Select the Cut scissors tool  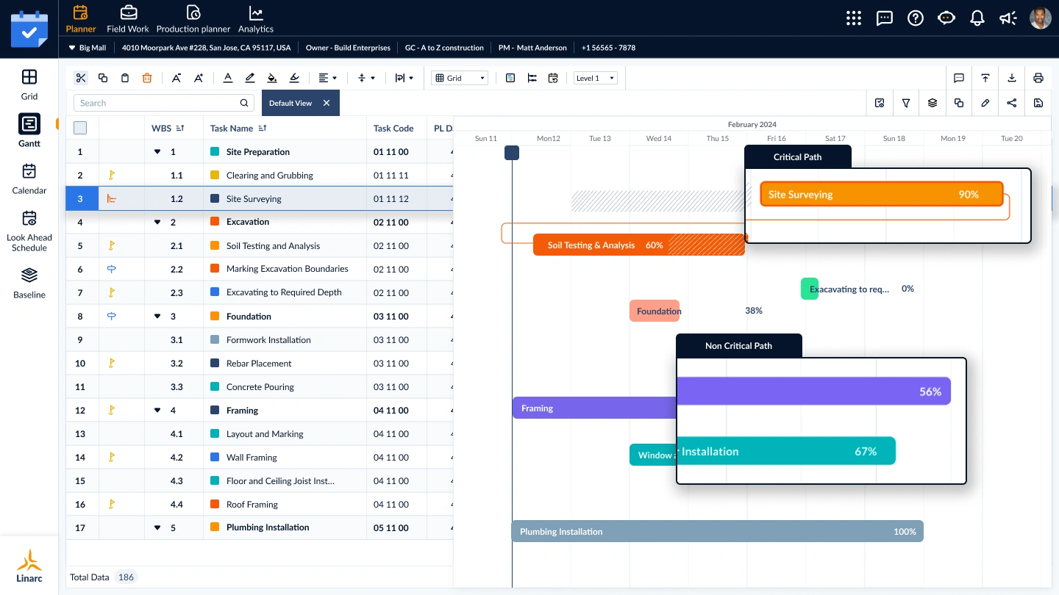pyautogui.click(x=81, y=78)
